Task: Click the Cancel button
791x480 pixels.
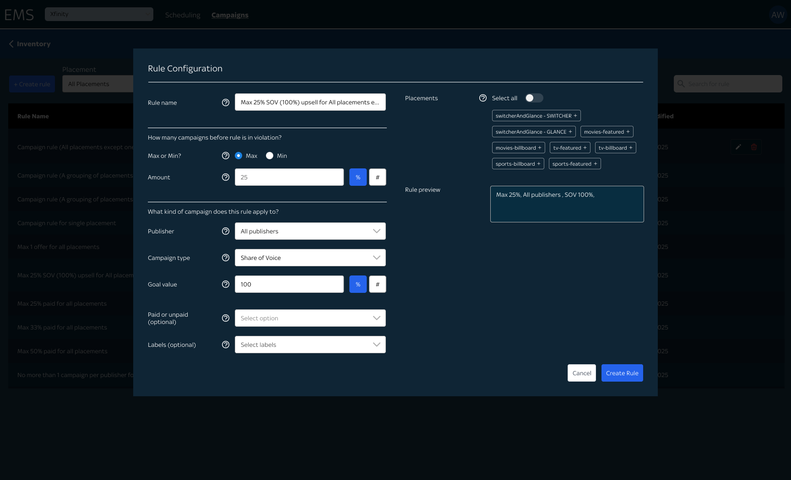Action: pyautogui.click(x=582, y=373)
